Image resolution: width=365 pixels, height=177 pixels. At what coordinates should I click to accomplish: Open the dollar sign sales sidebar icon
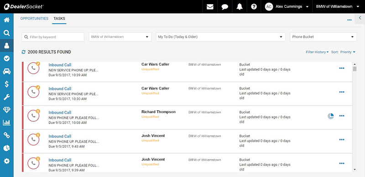(7, 84)
